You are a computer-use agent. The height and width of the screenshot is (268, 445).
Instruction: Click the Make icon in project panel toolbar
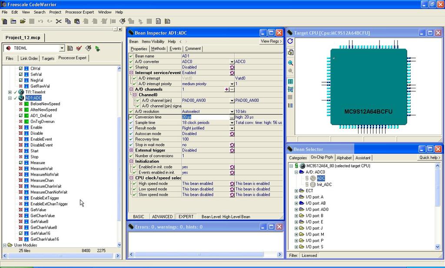(88, 48)
